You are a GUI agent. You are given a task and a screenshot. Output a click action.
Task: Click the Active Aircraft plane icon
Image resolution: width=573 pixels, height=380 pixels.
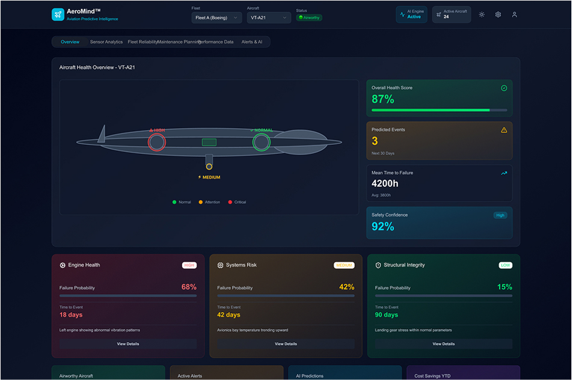438,14
